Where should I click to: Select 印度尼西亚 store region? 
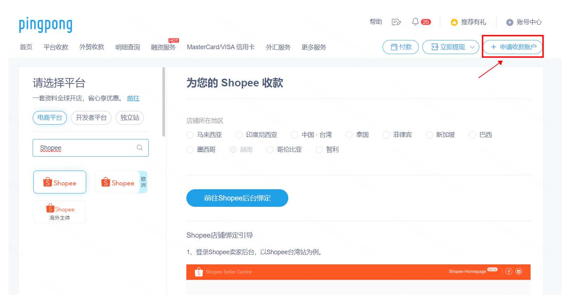pos(239,135)
